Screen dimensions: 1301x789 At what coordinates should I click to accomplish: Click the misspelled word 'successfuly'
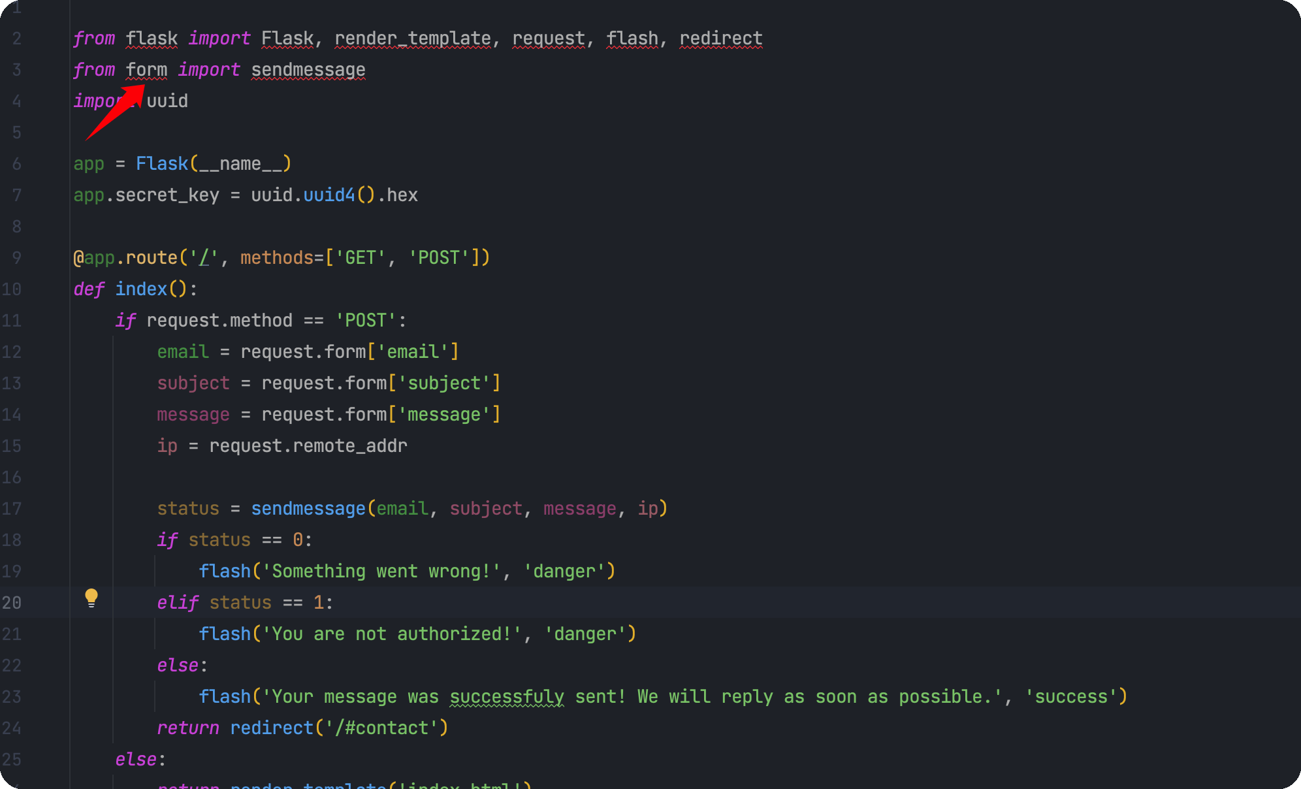(506, 697)
